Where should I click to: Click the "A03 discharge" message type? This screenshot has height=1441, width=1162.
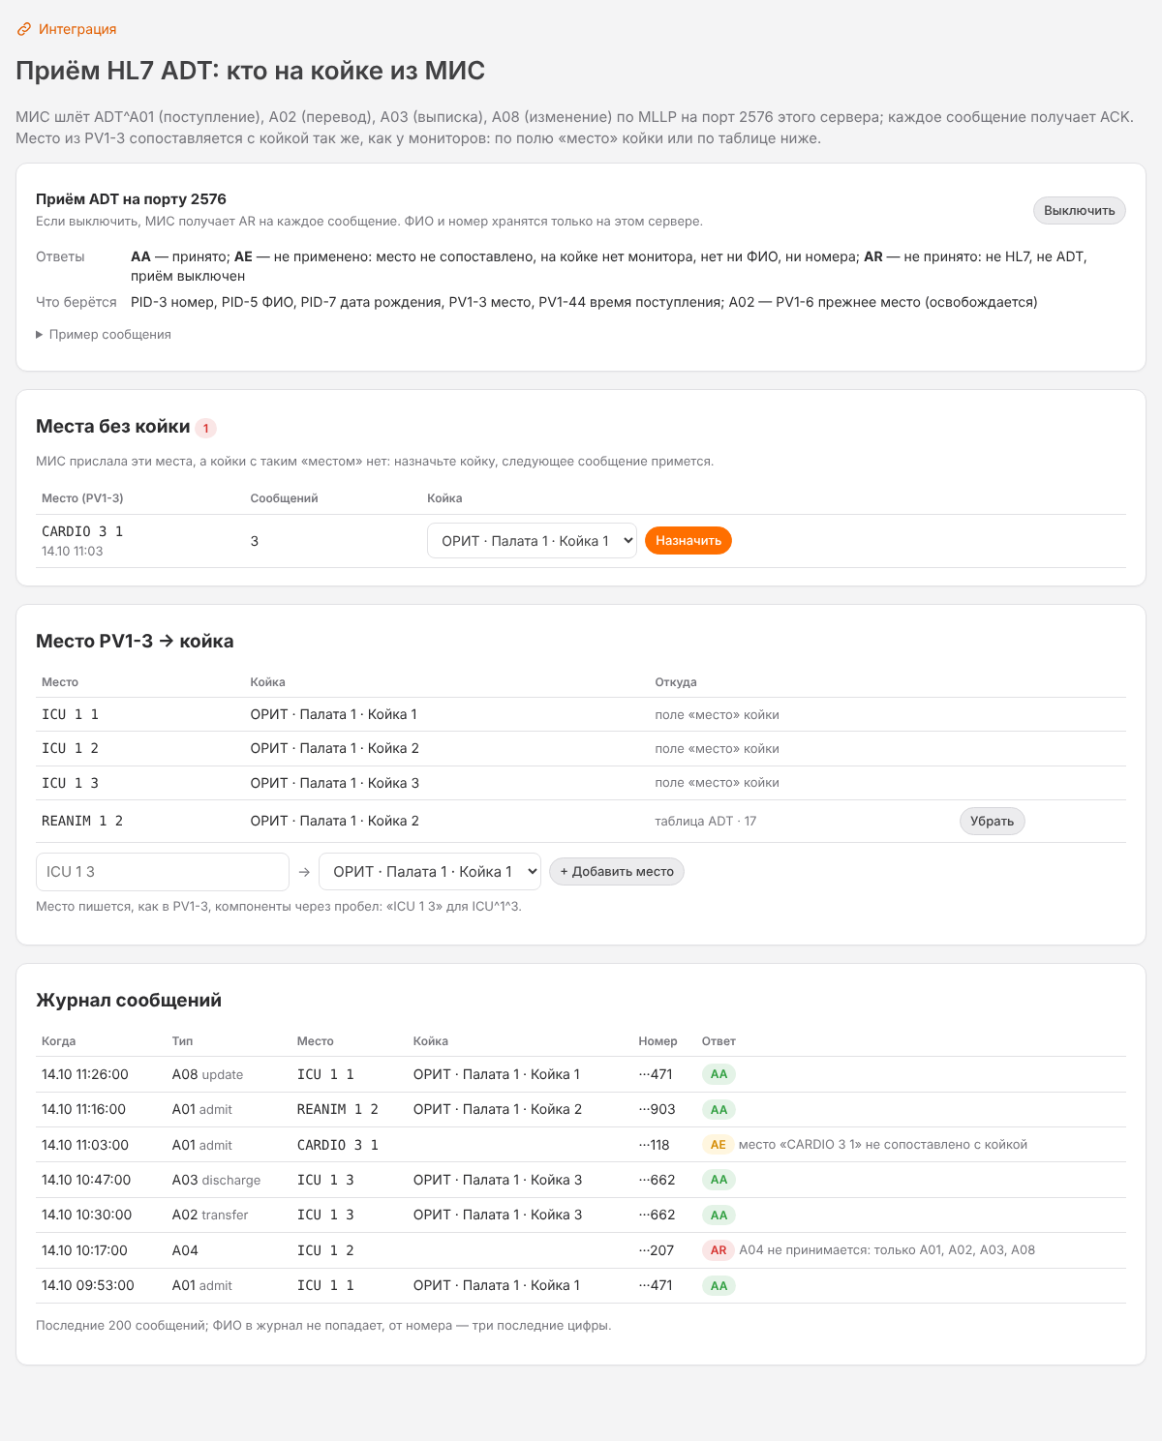point(216,1180)
